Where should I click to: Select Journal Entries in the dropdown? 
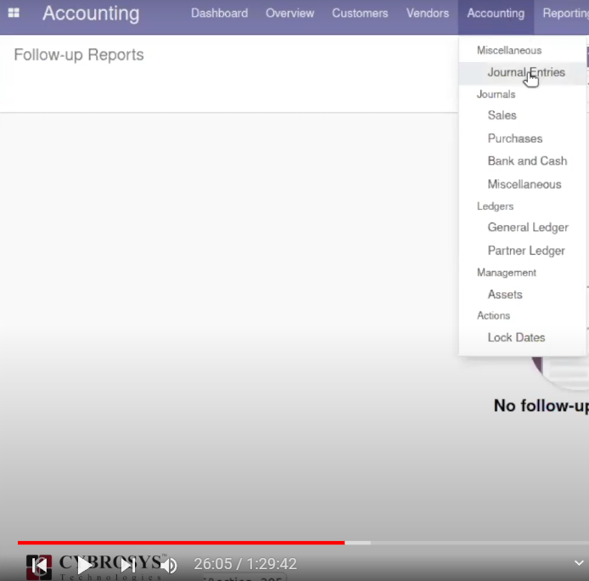(523, 72)
